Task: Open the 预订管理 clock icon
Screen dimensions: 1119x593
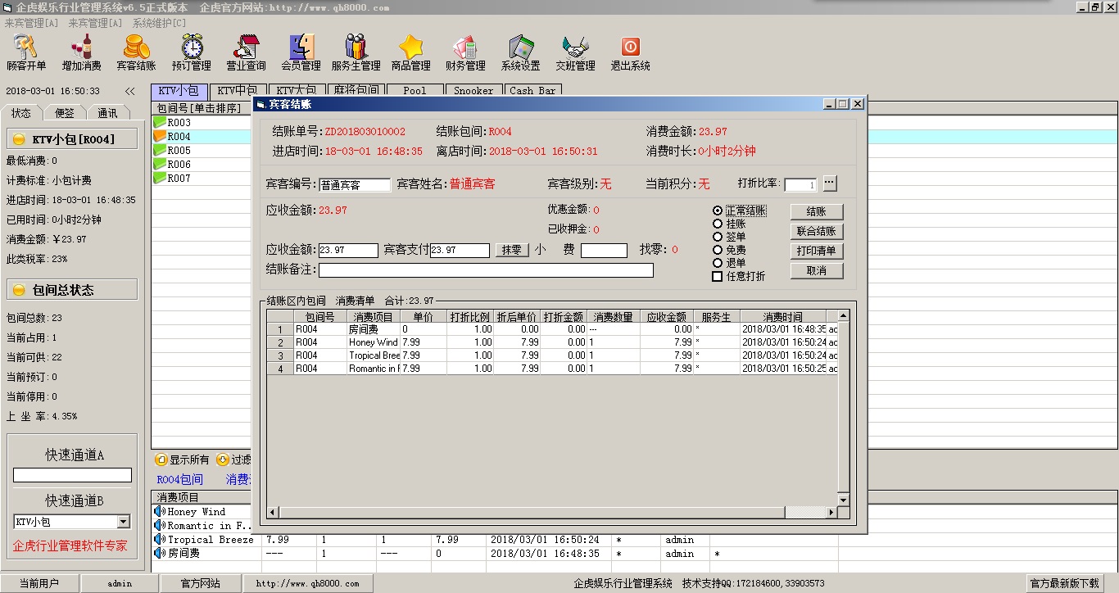Action: coord(192,52)
